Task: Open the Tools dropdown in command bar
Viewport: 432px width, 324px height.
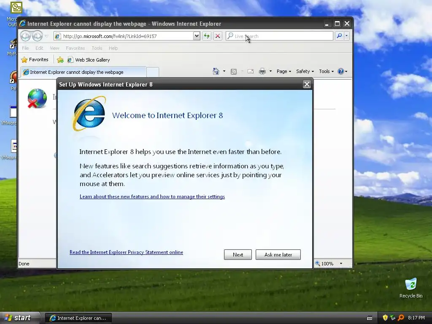Action: point(326,71)
